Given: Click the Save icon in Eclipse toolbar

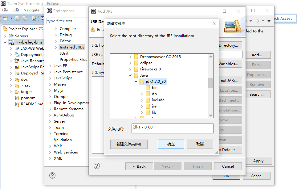Looking at the screenshot, I should 18,18.
